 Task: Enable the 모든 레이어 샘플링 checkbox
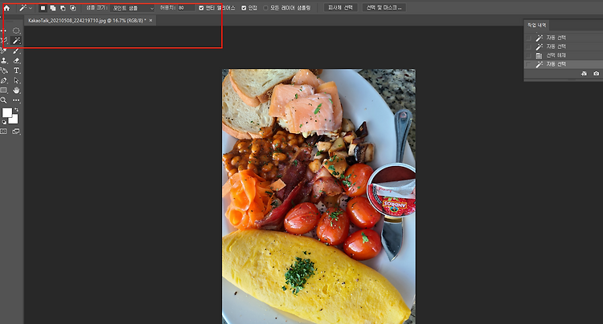tap(265, 8)
